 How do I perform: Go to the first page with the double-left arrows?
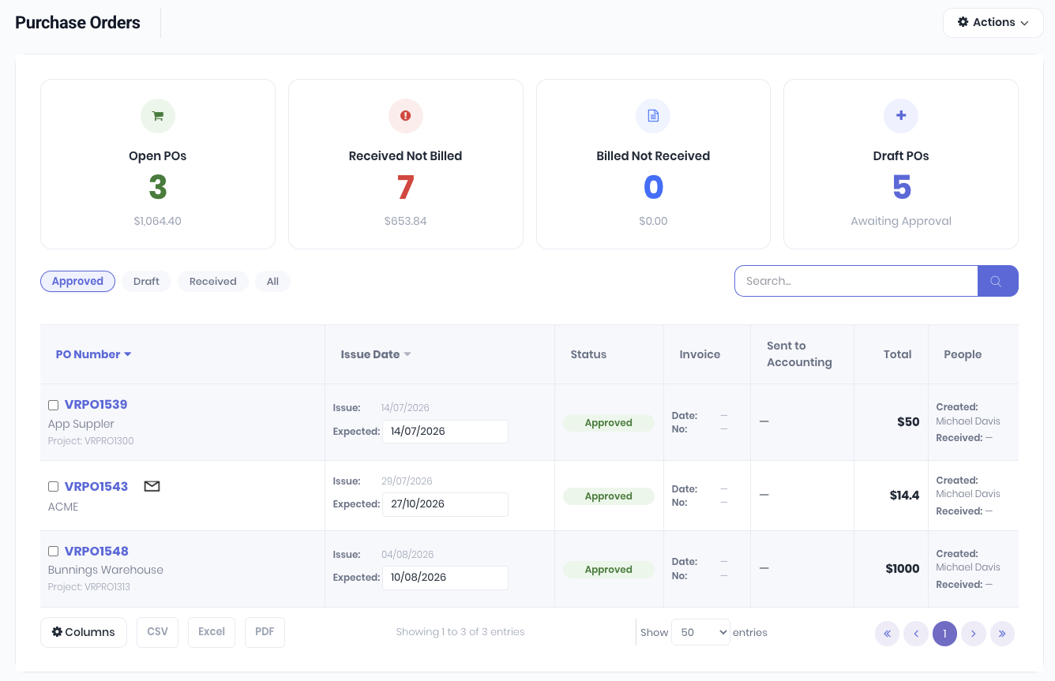tap(887, 633)
